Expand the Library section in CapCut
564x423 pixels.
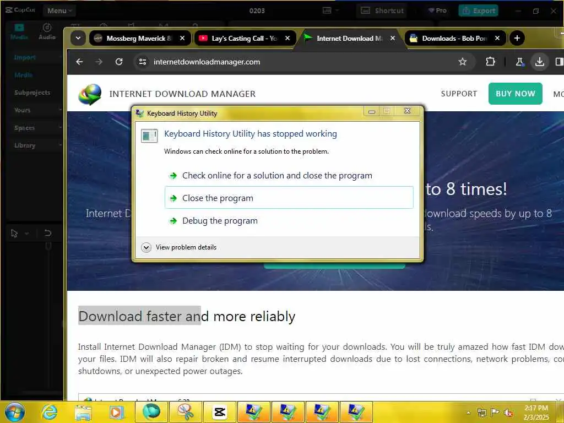click(x=35, y=145)
